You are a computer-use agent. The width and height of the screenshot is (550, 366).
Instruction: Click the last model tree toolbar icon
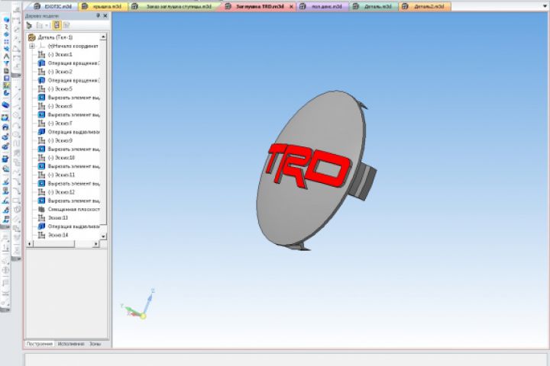click(x=66, y=25)
